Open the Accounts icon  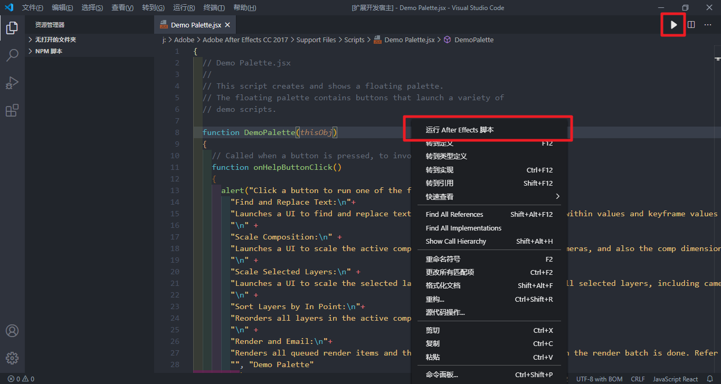12,331
